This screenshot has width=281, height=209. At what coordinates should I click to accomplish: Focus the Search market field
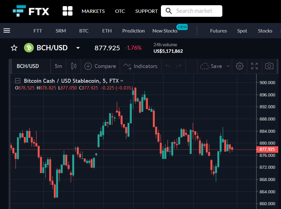tap(192, 11)
